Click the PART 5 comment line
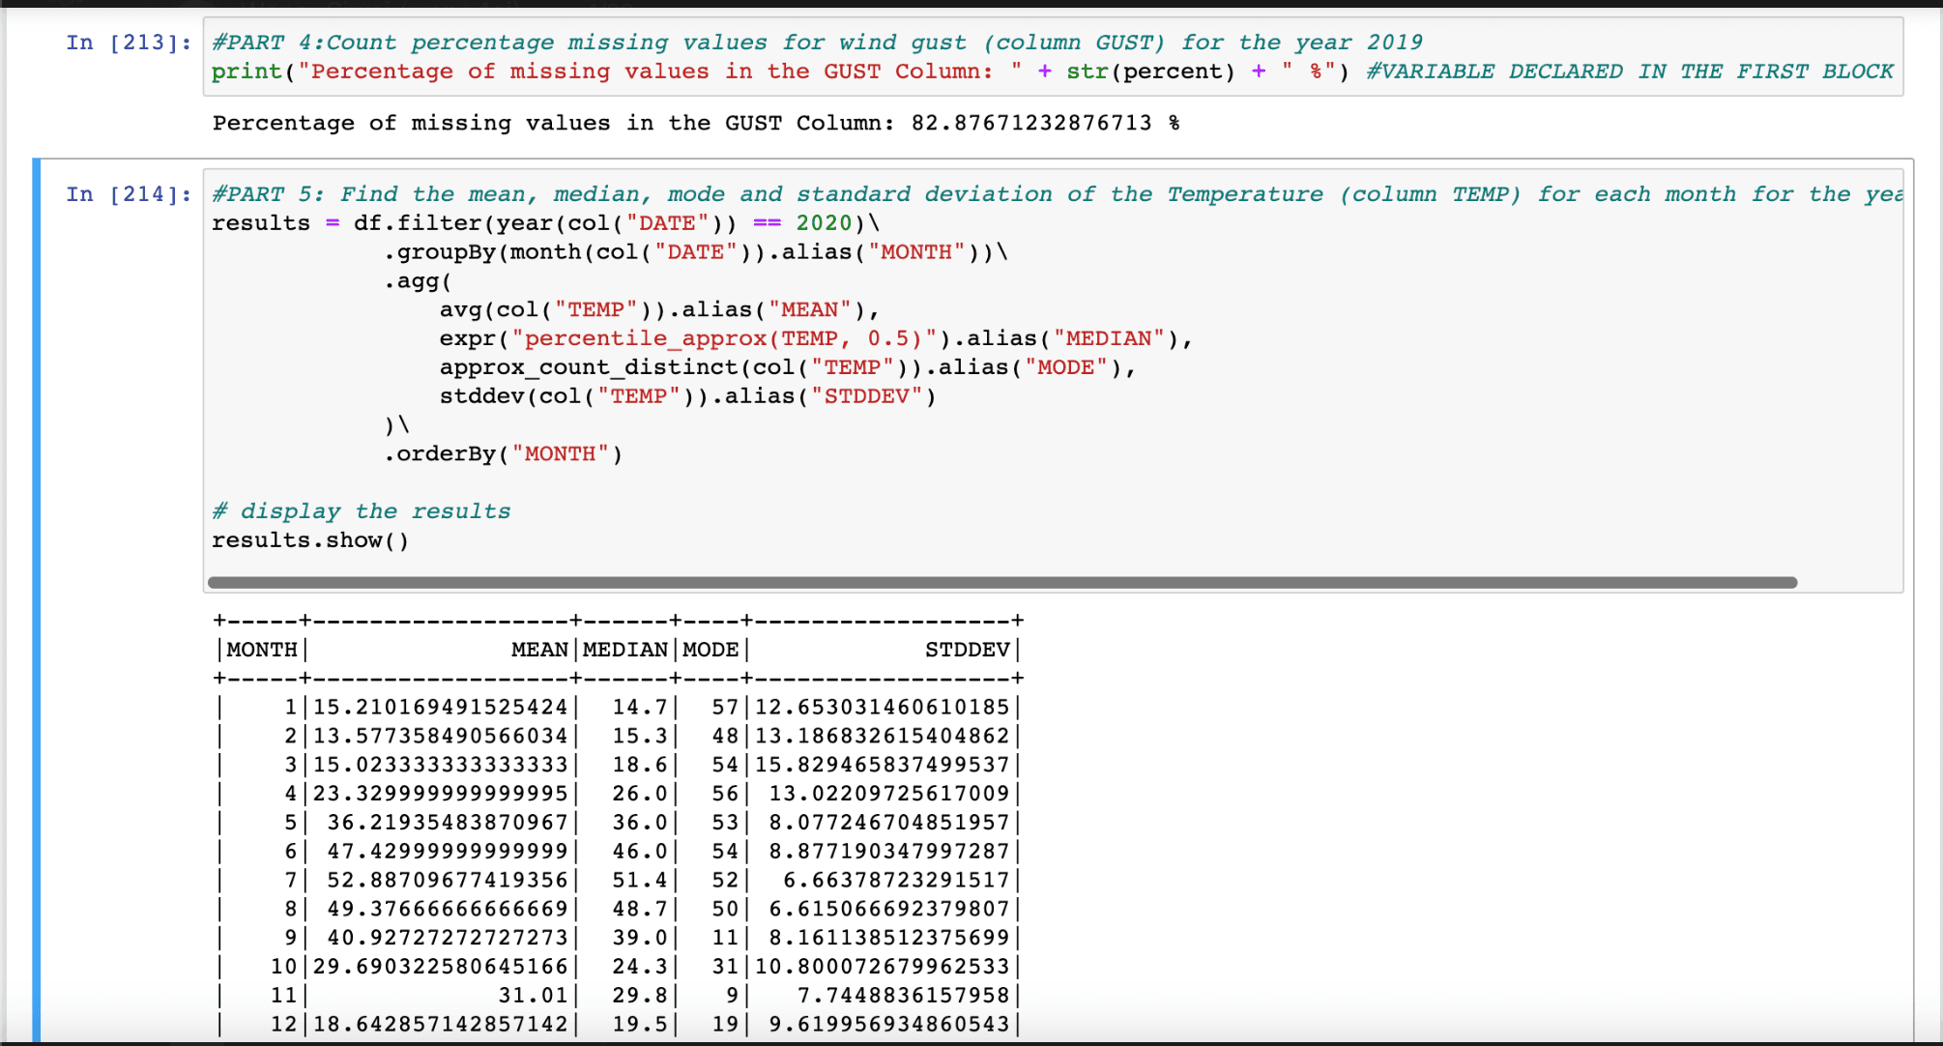 (1058, 194)
